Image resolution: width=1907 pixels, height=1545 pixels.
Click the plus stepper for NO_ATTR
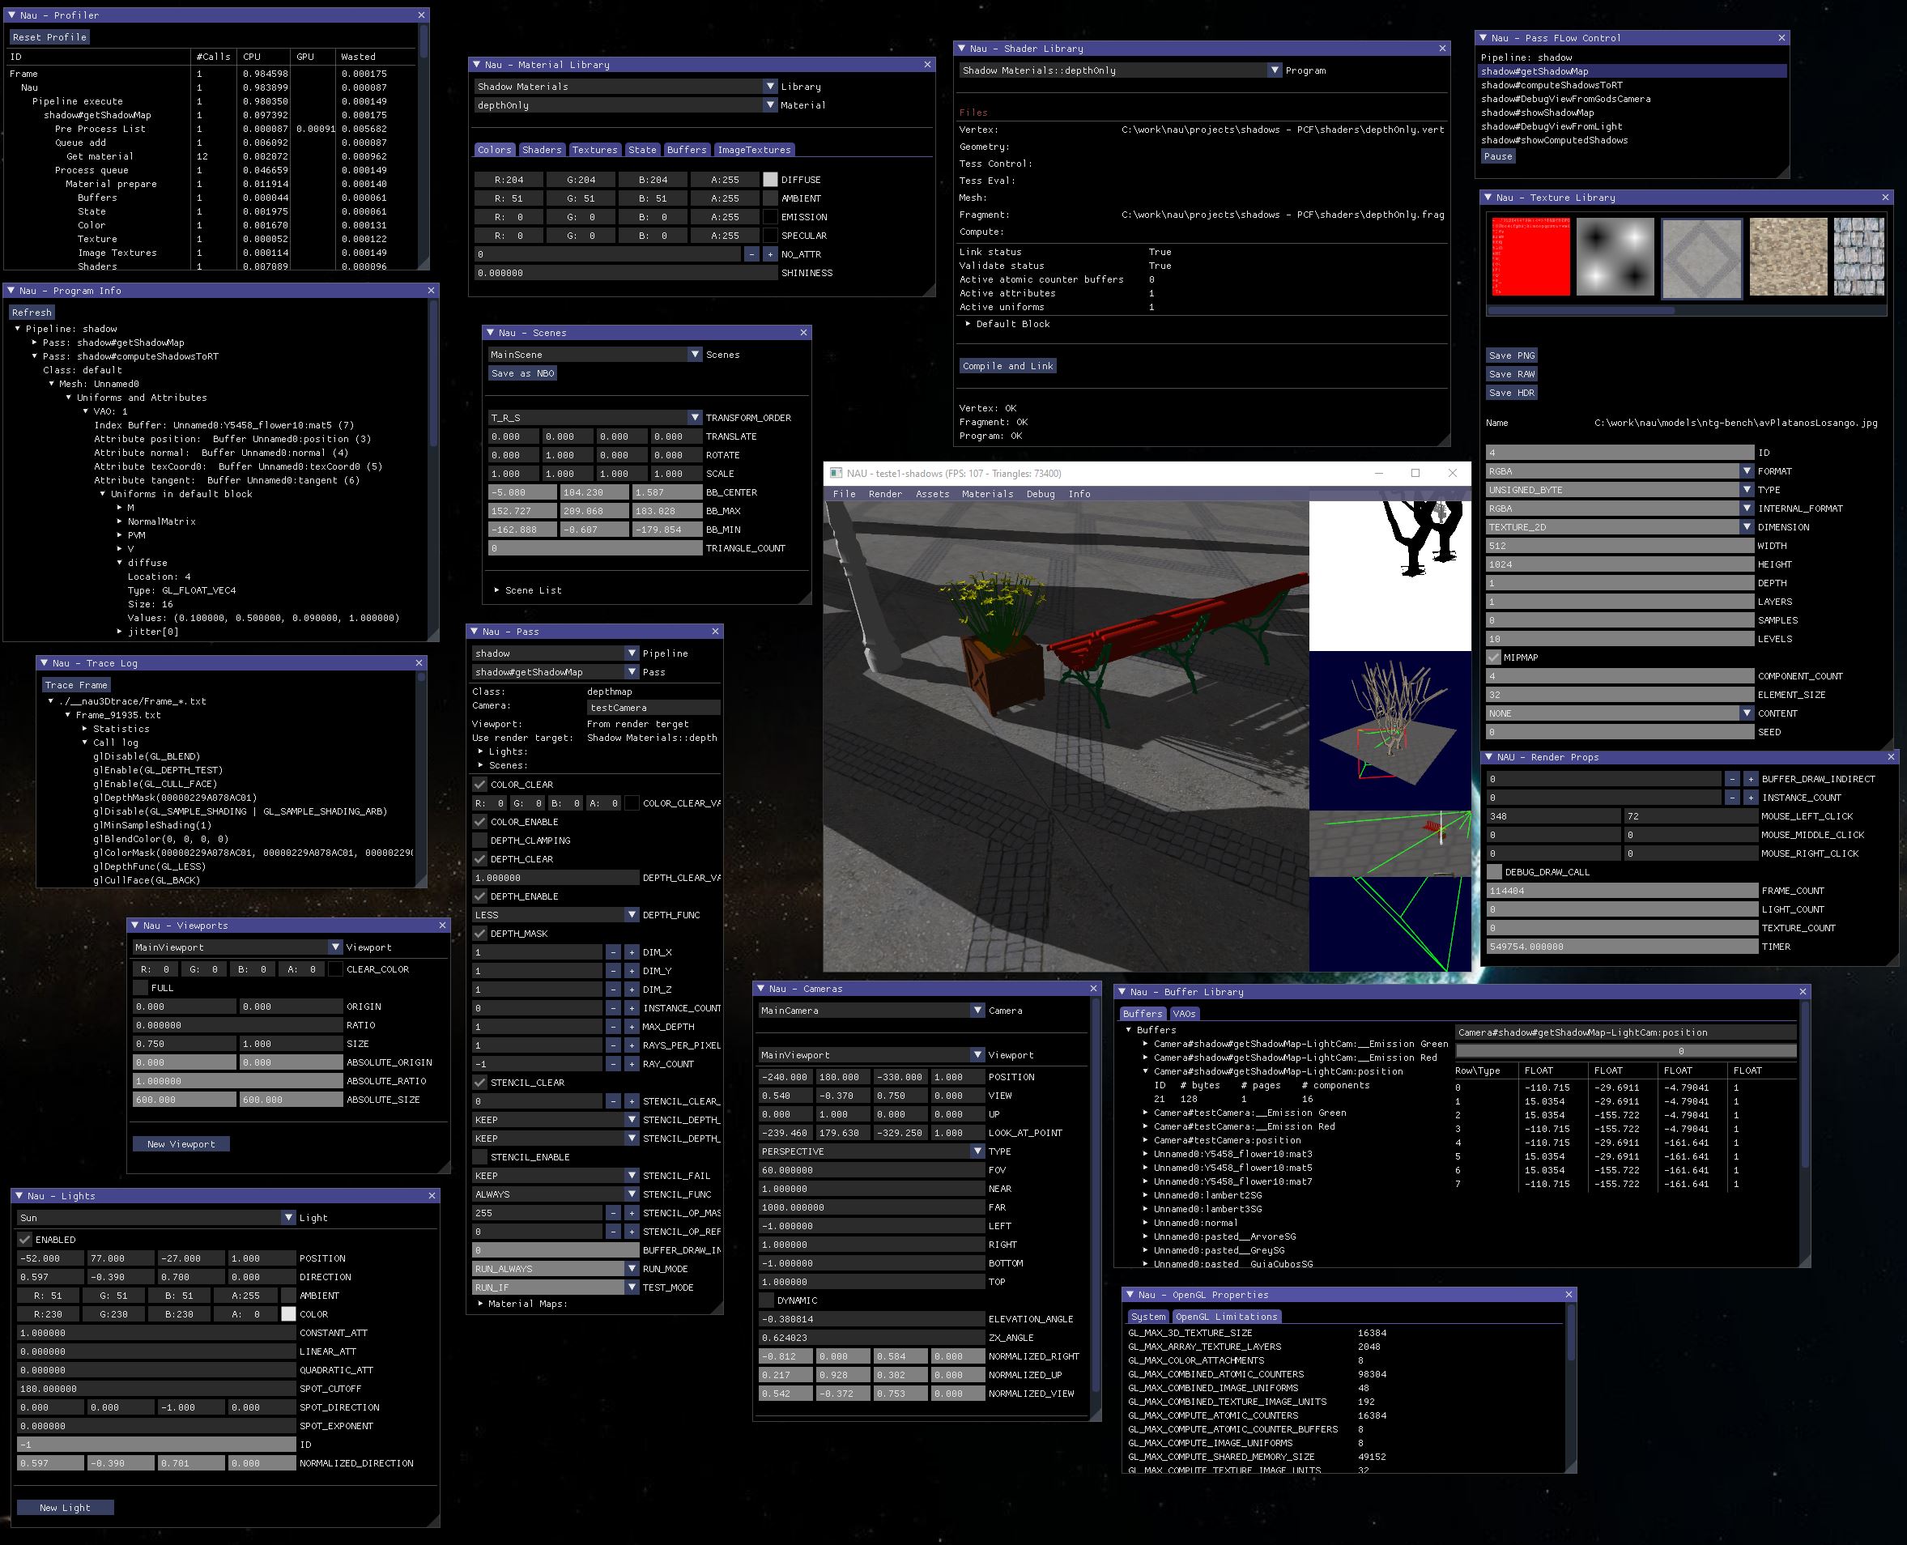tap(770, 254)
